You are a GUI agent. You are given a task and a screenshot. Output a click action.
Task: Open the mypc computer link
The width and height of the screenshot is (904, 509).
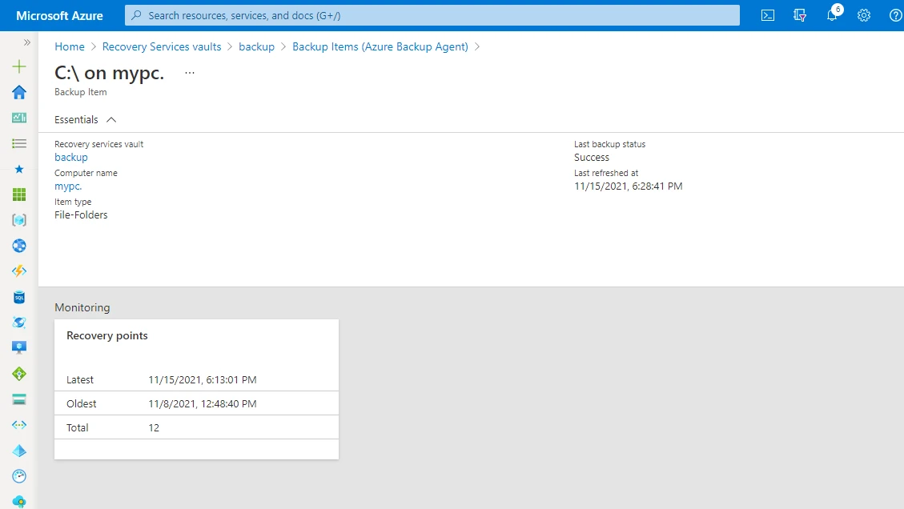[x=67, y=186]
